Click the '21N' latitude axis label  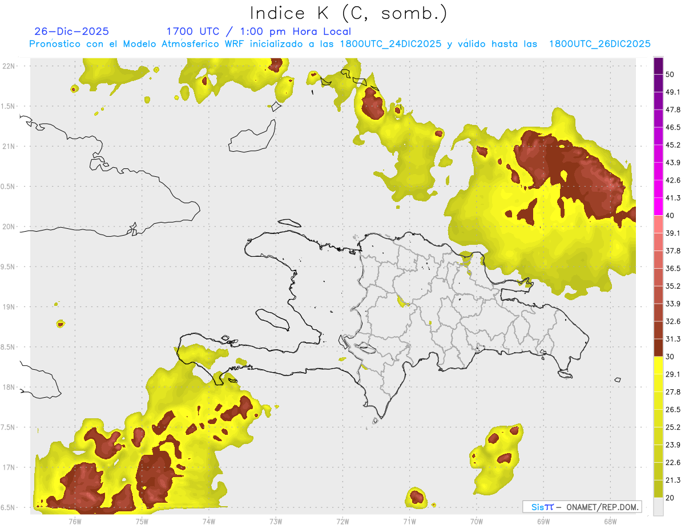[x=9, y=146]
